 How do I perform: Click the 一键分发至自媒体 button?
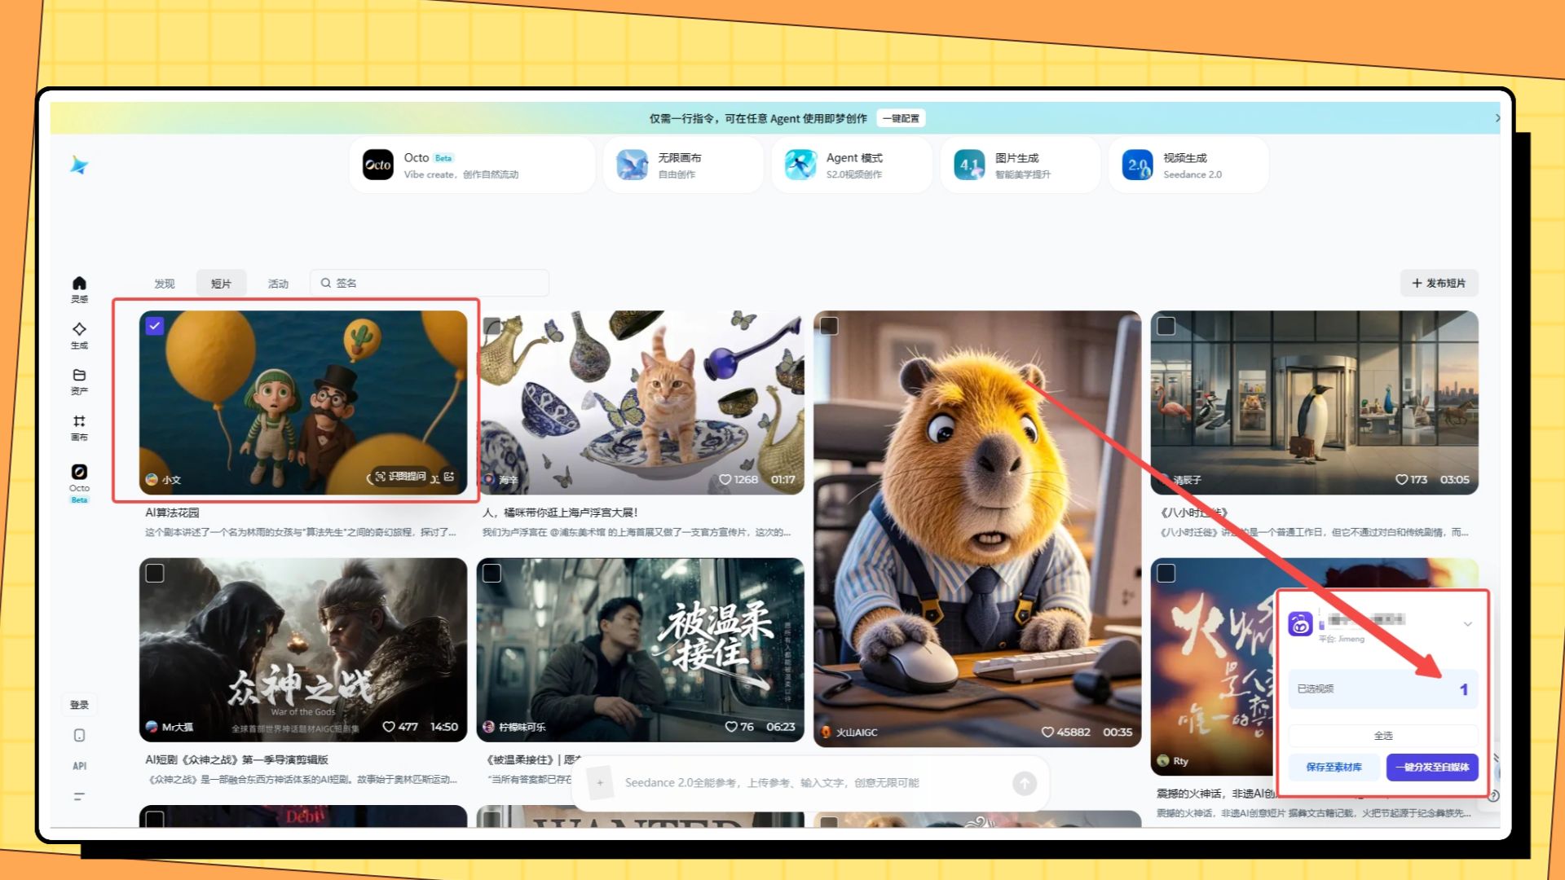click(1431, 767)
